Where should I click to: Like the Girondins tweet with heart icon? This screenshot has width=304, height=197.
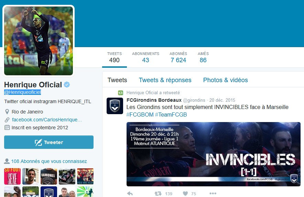pos(185,193)
